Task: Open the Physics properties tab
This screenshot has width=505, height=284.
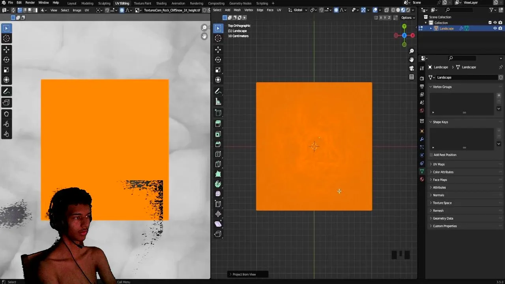Action: tap(422, 155)
